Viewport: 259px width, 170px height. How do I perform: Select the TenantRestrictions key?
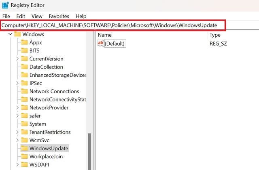click(x=50, y=132)
